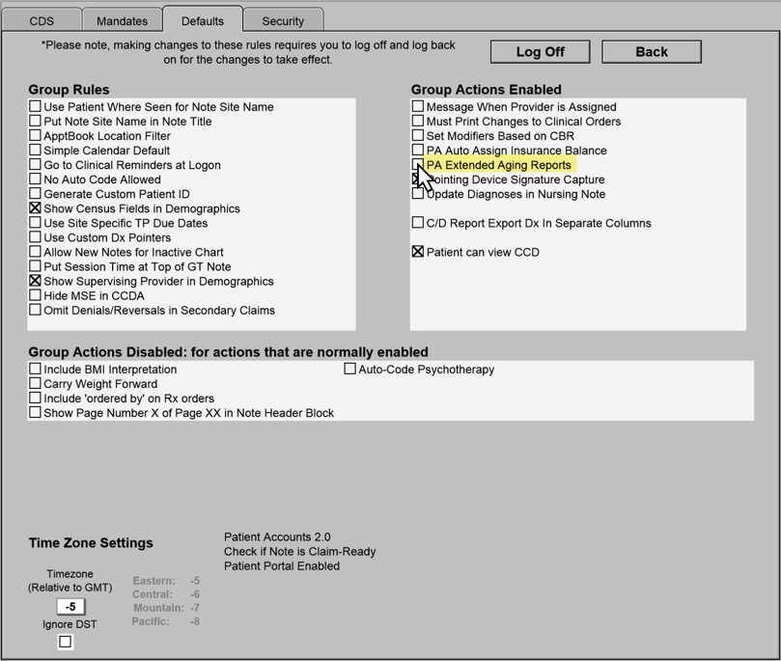Screen dimensions: 781x661
Task: Open the Mandates tab
Action: point(122,20)
